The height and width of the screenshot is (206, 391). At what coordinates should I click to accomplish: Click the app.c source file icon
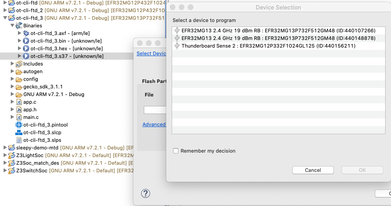pos(19,102)
